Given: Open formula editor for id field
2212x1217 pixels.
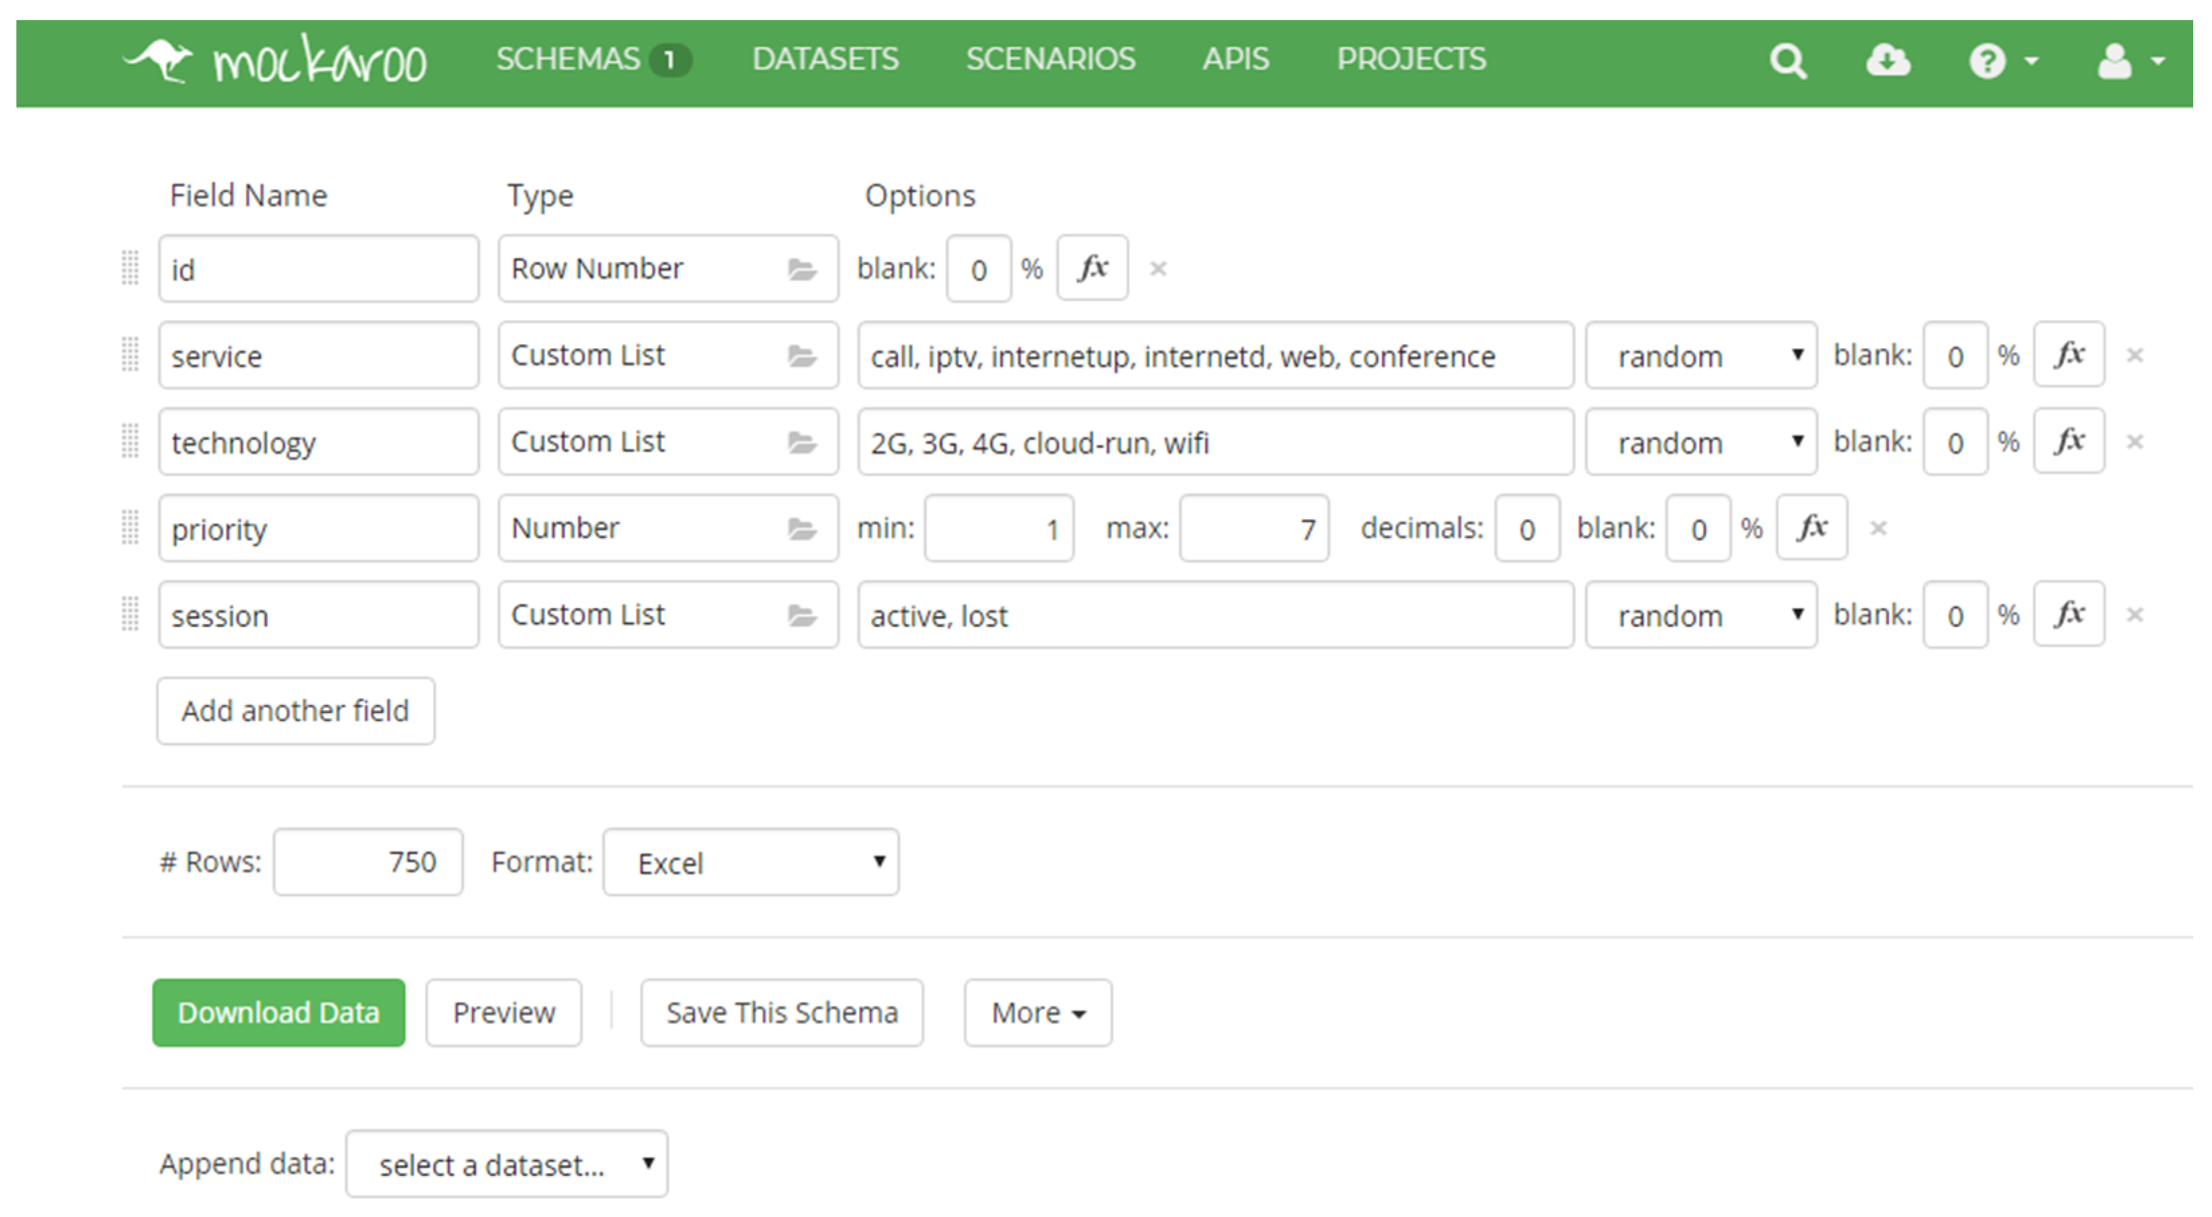Looking at the screenshot, I should pos(1092,269).
